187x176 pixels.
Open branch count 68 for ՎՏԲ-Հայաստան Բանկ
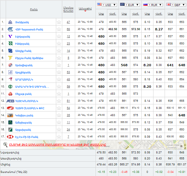pyautogui.click(x=68, y=29)
